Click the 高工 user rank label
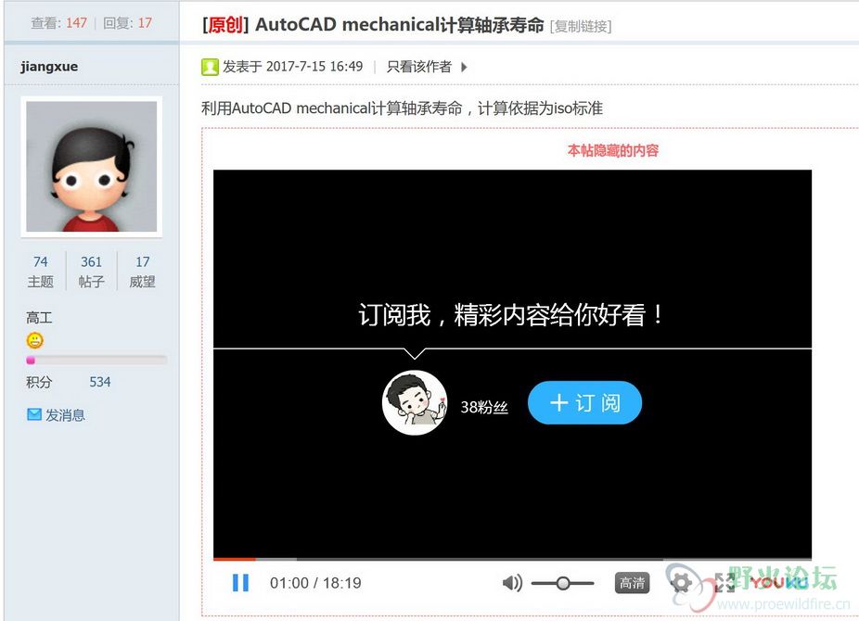The width and height of the screenshot is (859, 621). (39, 318)
